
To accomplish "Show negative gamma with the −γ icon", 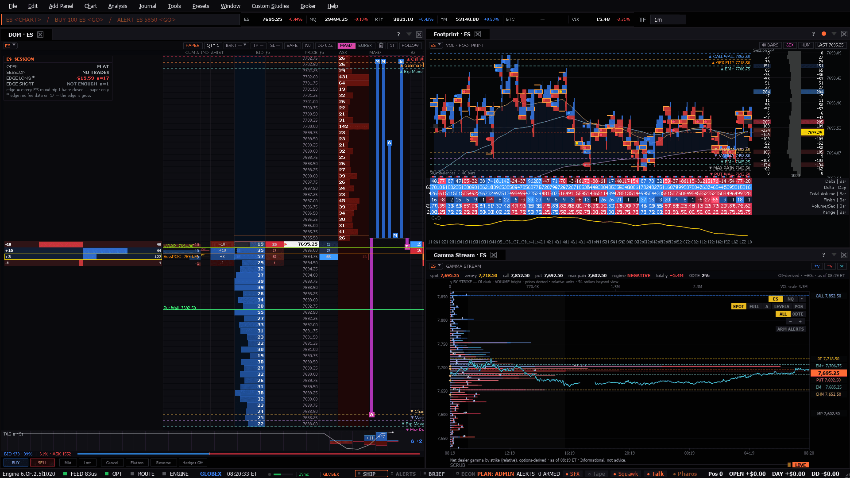I will click(830, 266).
